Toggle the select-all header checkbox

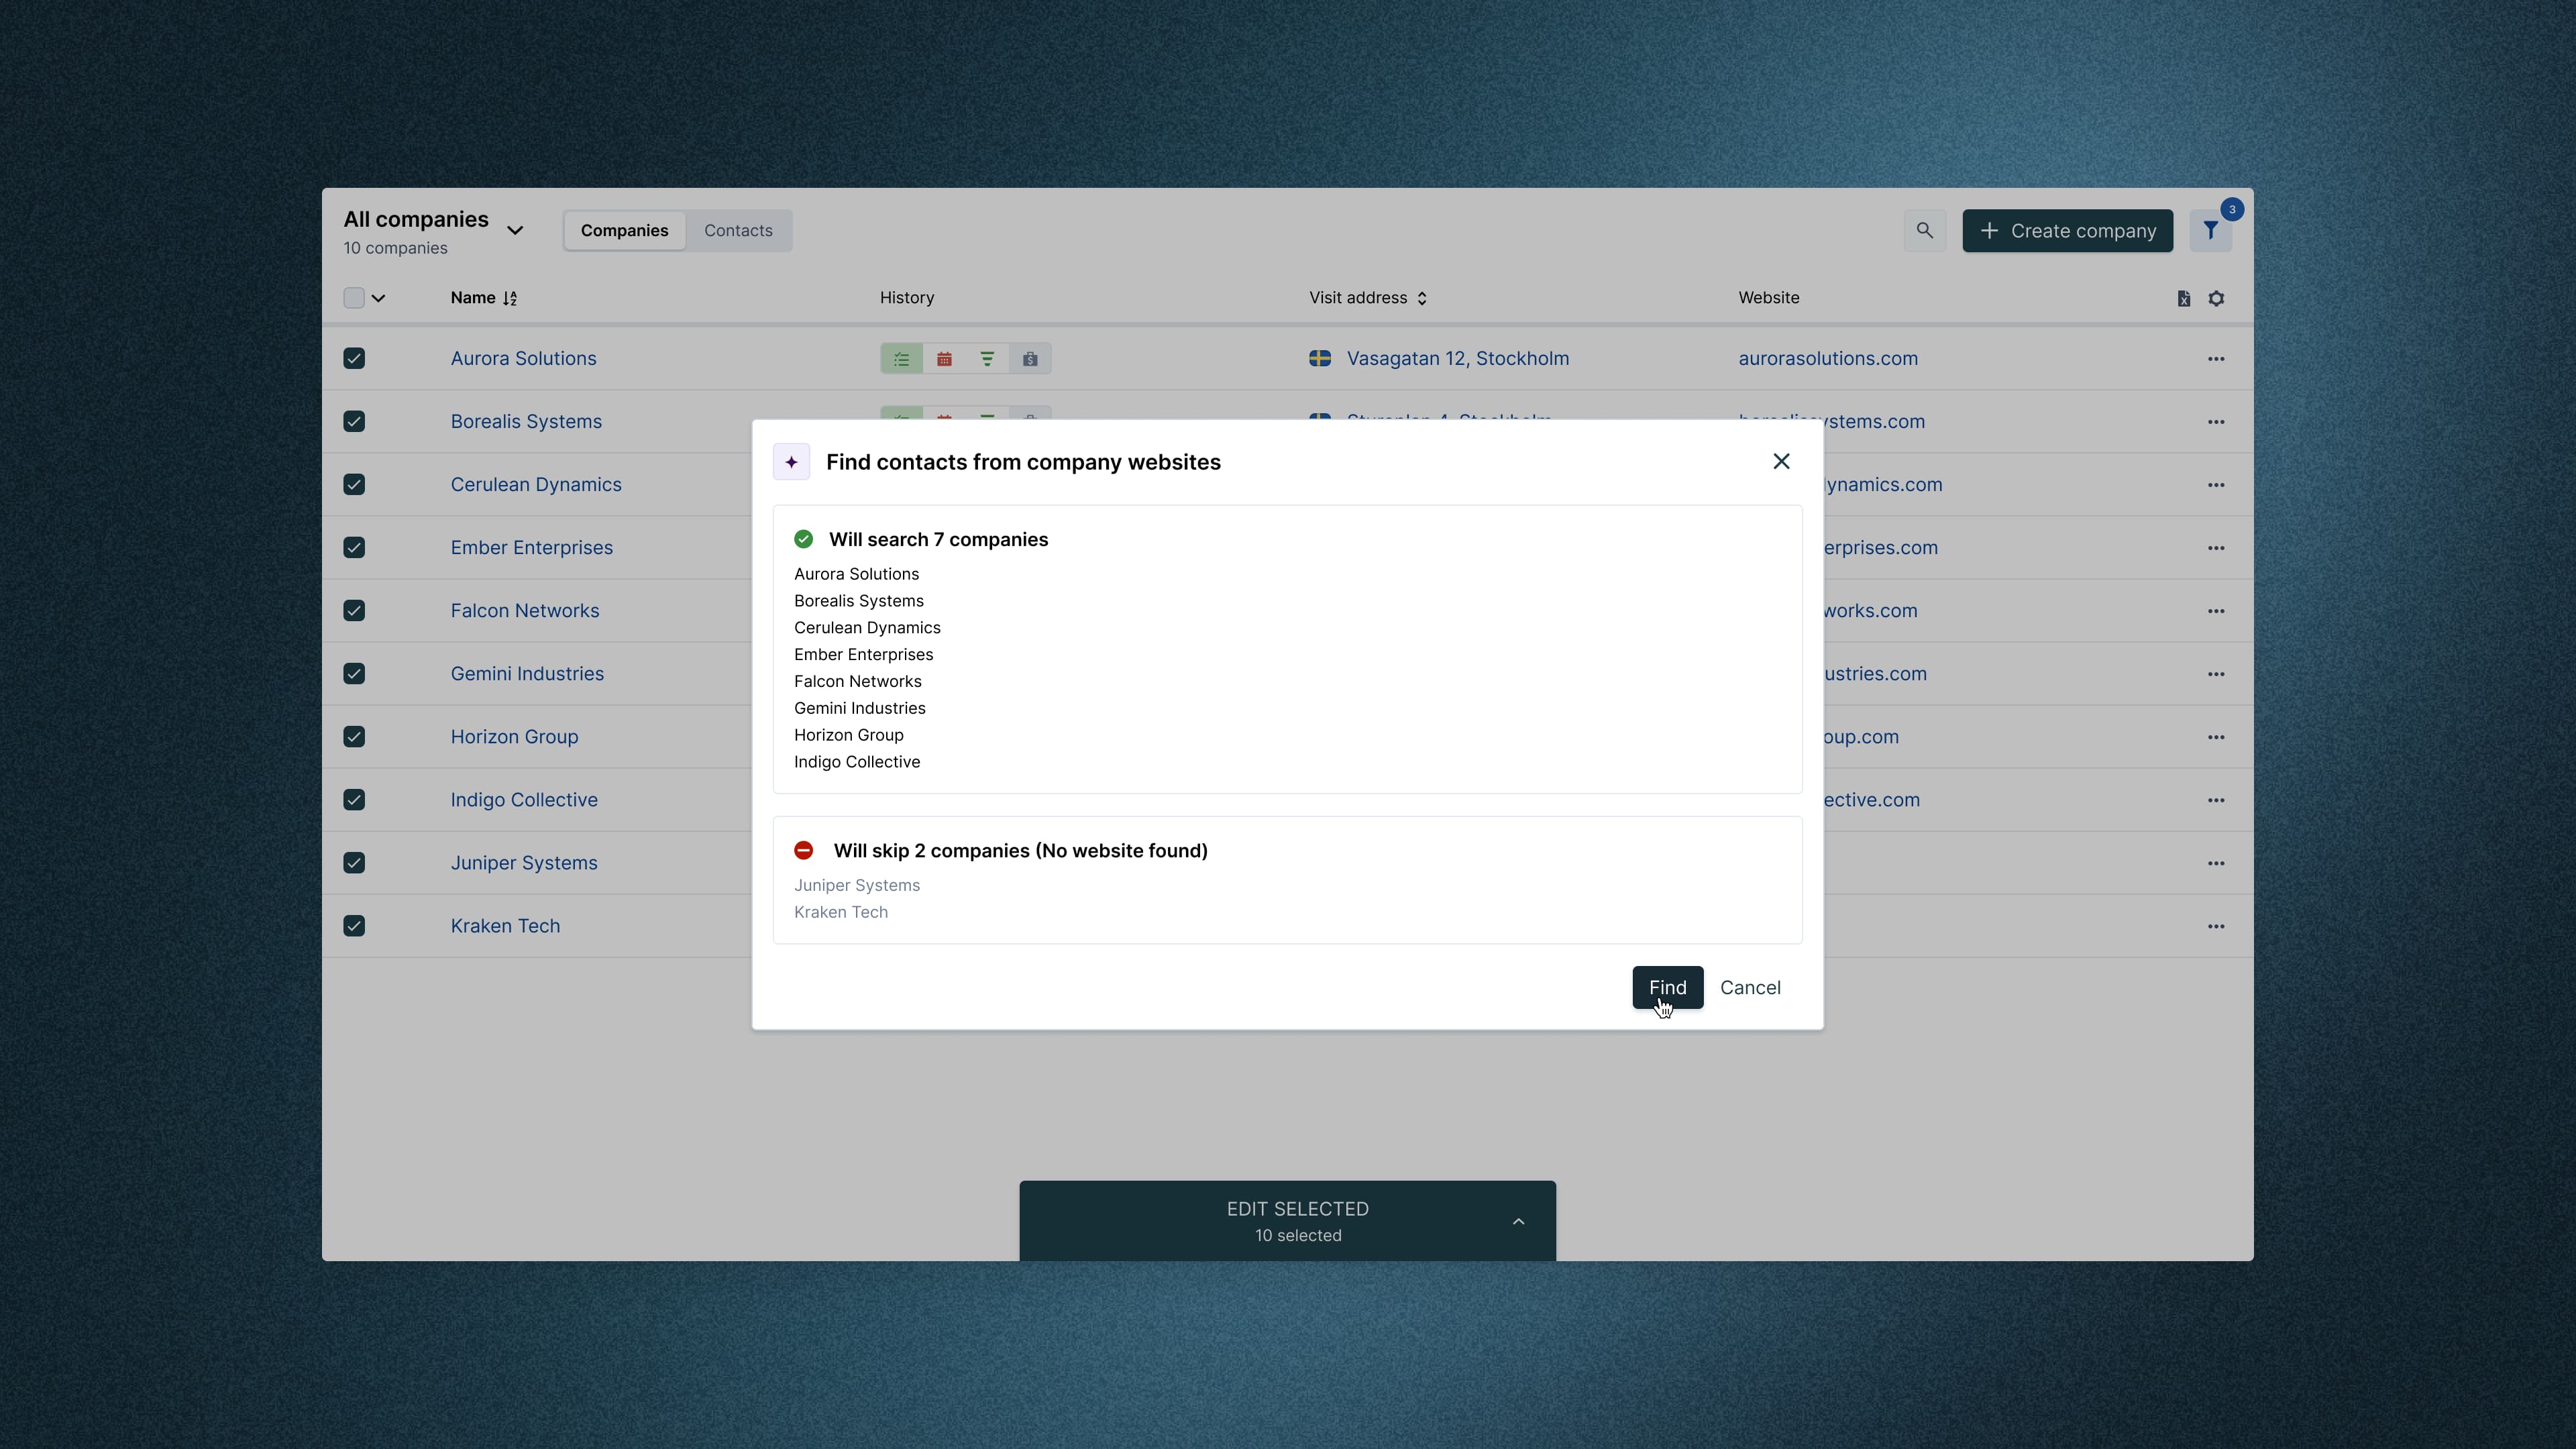coord(354,298)
